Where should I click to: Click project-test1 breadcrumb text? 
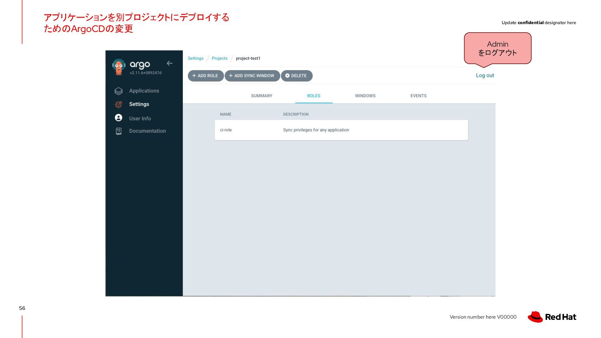click(x=248, y=58)
